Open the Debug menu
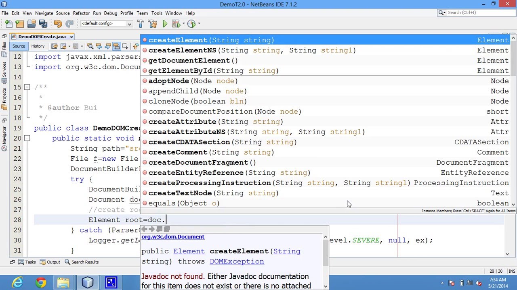 (x=110, y=13)
